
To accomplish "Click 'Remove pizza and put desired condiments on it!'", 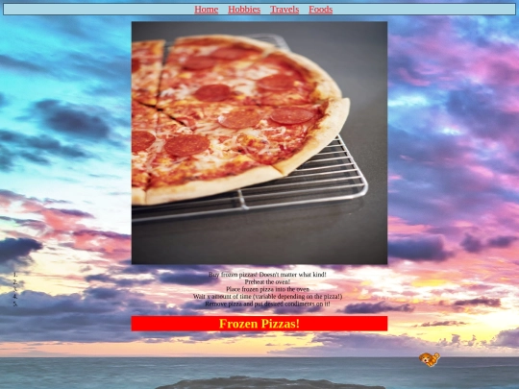I will coord(267,304).
